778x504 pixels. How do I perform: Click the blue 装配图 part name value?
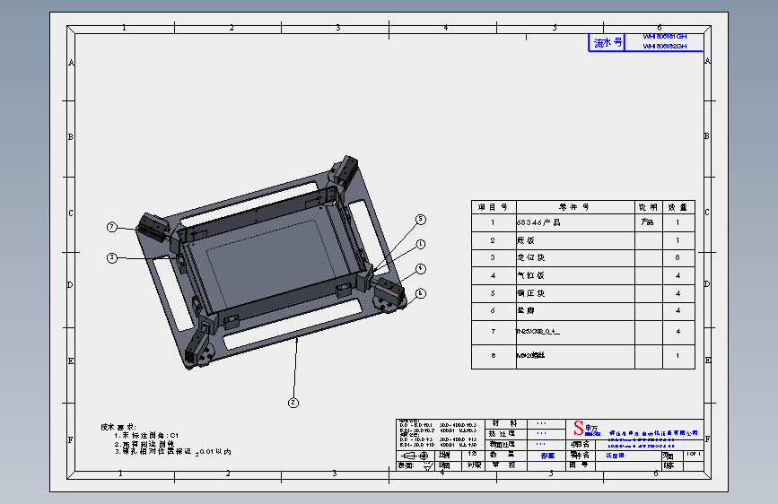tap(616, 456)
